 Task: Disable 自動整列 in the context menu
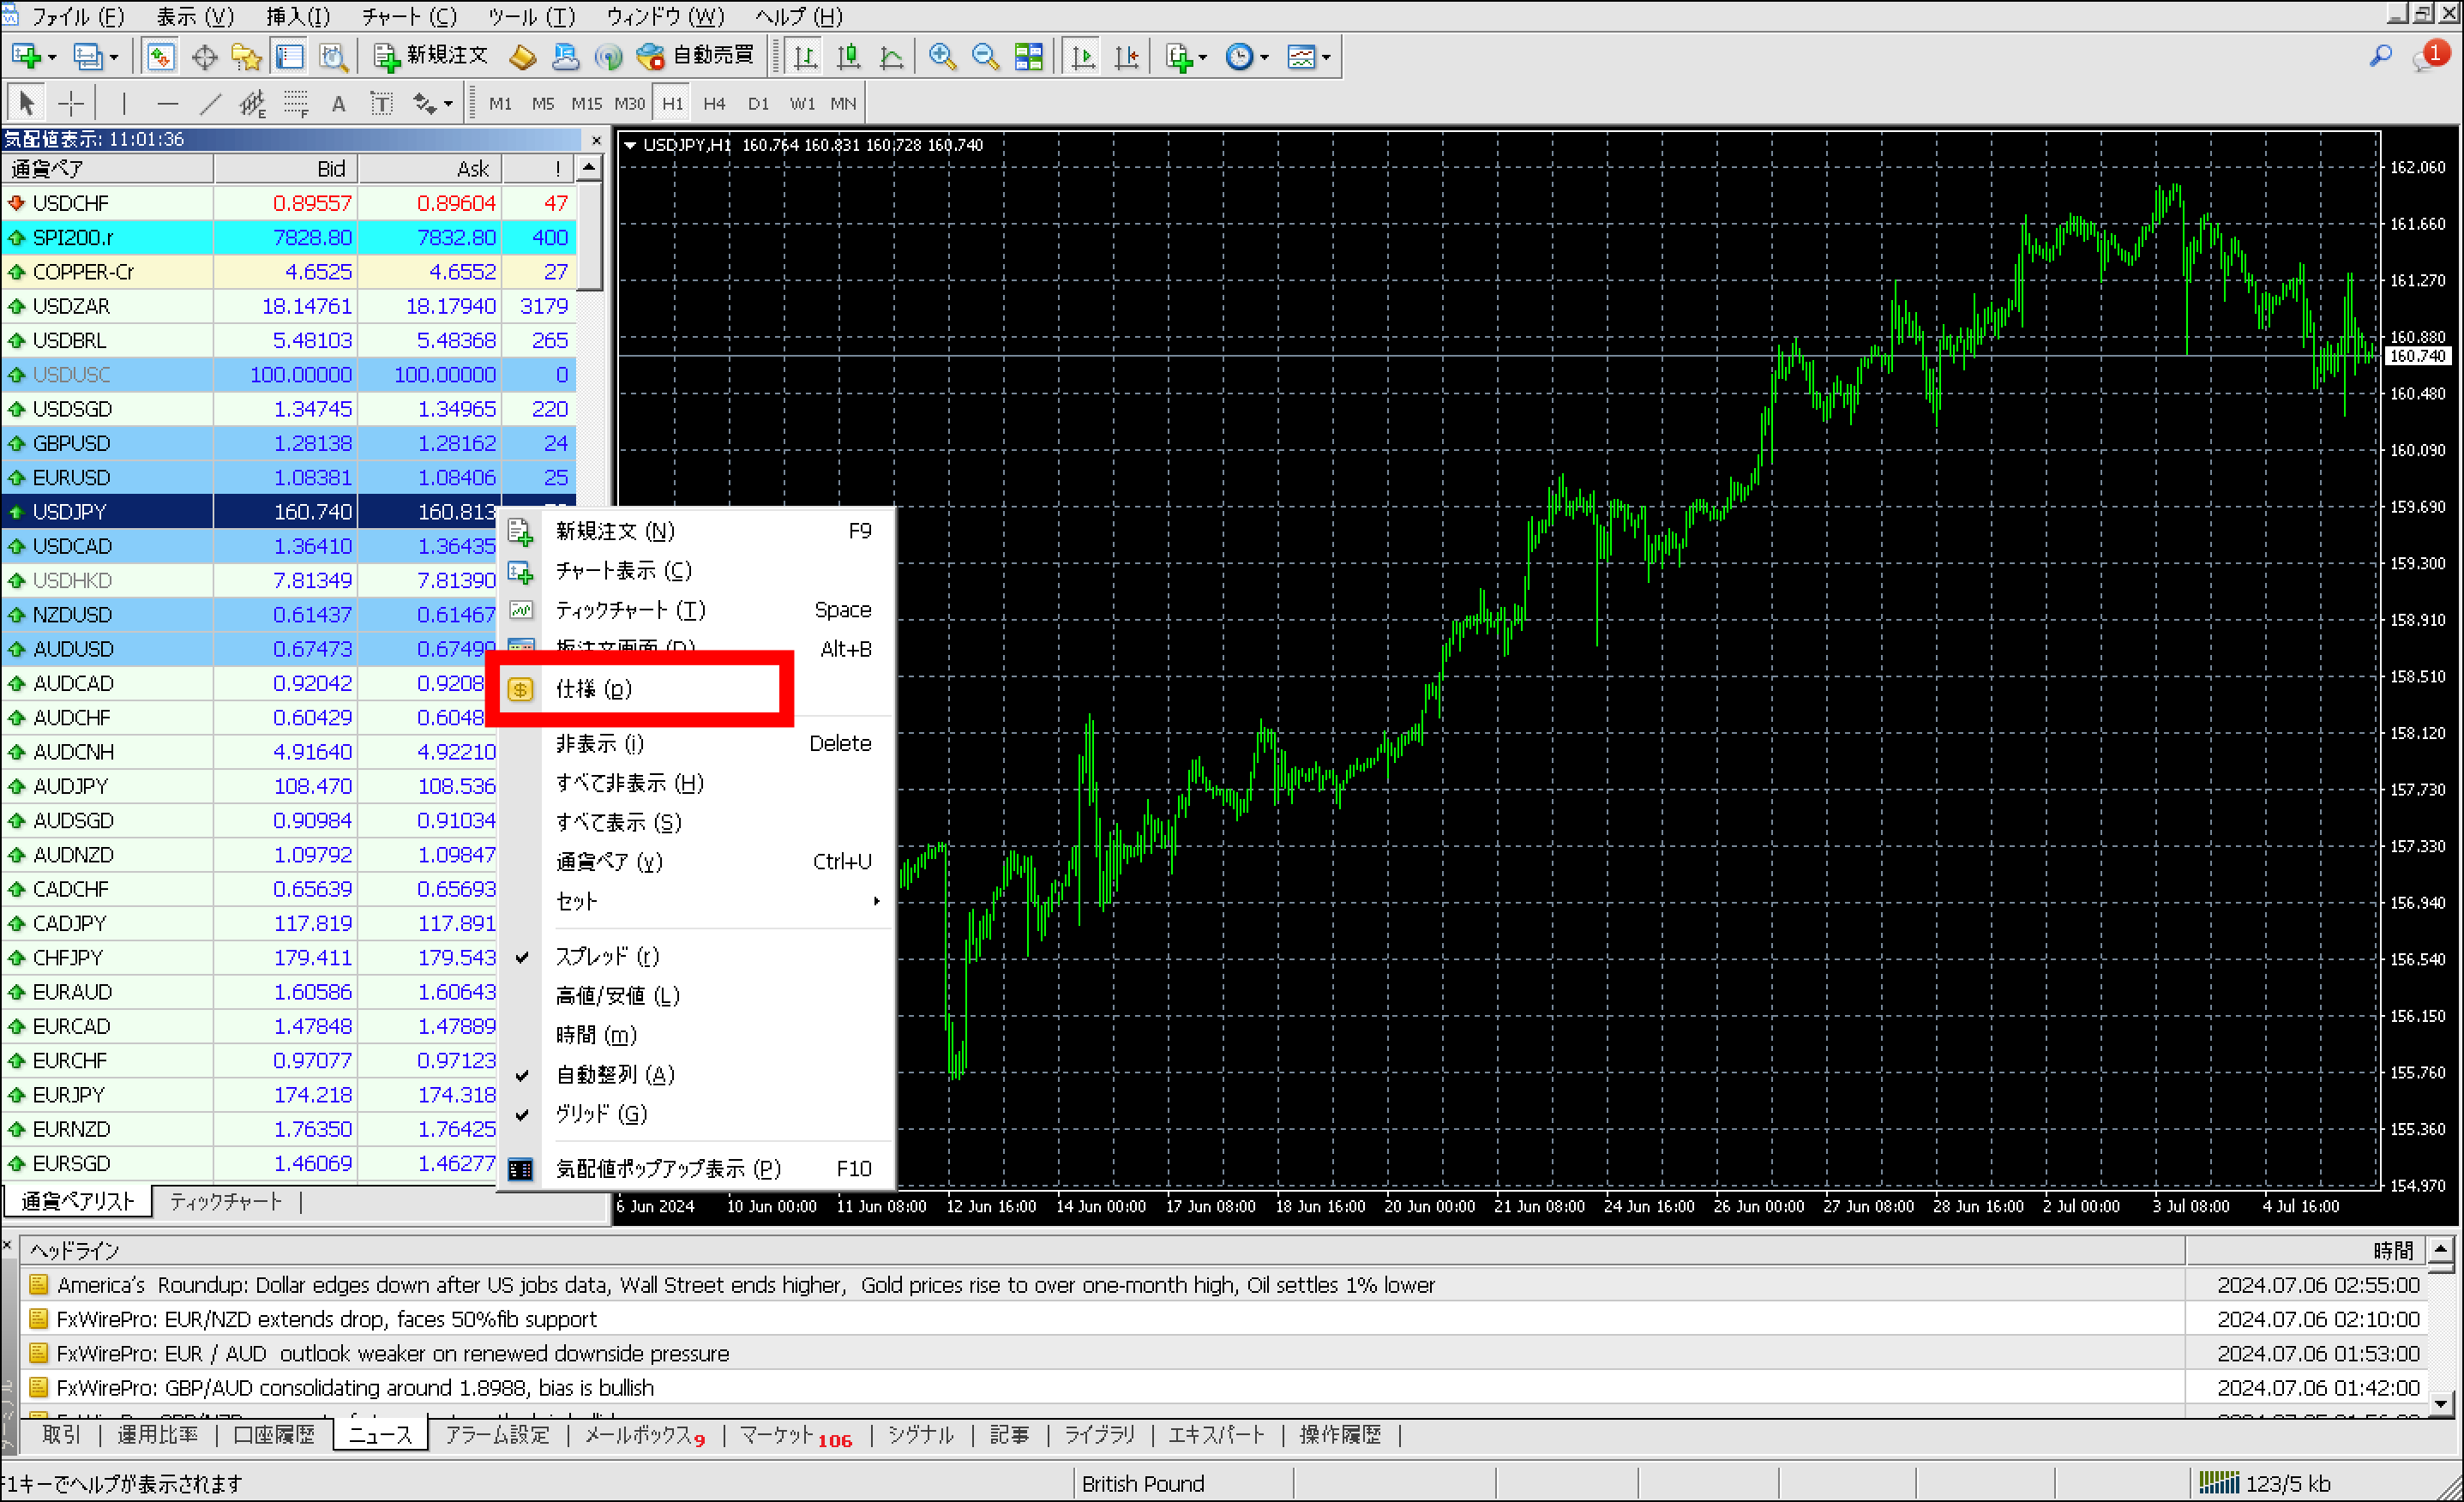pyautogui.click(x=618, y=1075)
